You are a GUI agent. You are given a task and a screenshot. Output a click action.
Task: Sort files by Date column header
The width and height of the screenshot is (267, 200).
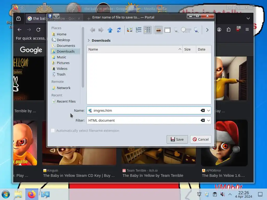(203, 49)
